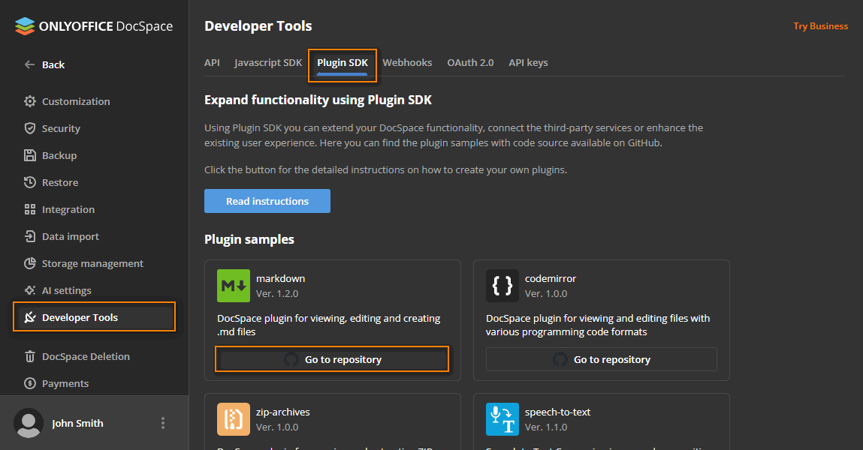Click the codemirror plugin braces icon
The width and height of the screenshot is (863, 450).
[x=502, y=286]
